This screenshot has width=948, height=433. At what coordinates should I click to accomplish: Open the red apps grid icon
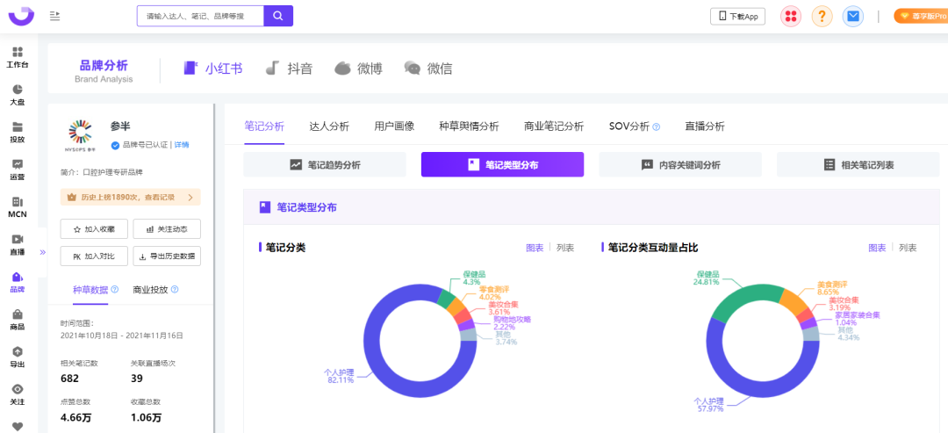tap(790, 17)
